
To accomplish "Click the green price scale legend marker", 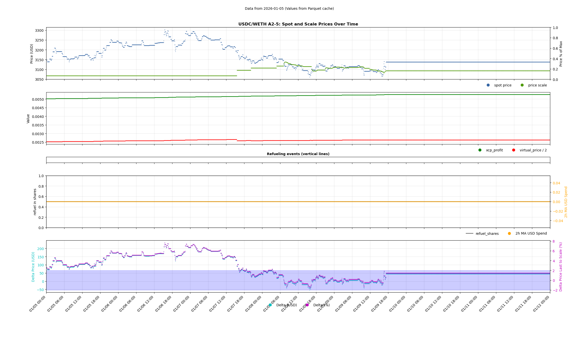I will click(x=522, y=85).
